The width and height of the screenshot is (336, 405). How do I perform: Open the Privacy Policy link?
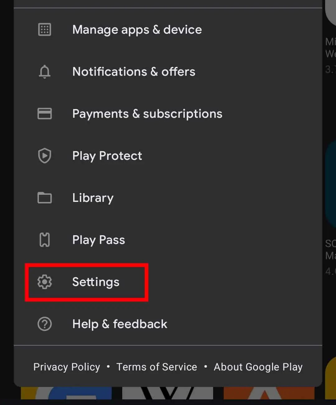(66, 367)
